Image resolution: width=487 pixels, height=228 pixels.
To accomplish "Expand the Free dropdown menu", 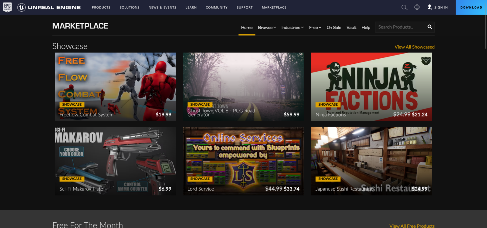I will tap(315, 28).
